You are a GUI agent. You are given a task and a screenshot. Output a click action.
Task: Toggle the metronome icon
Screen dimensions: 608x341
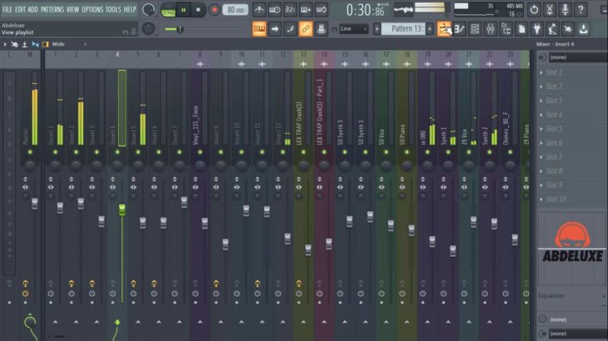click(259, 10)
